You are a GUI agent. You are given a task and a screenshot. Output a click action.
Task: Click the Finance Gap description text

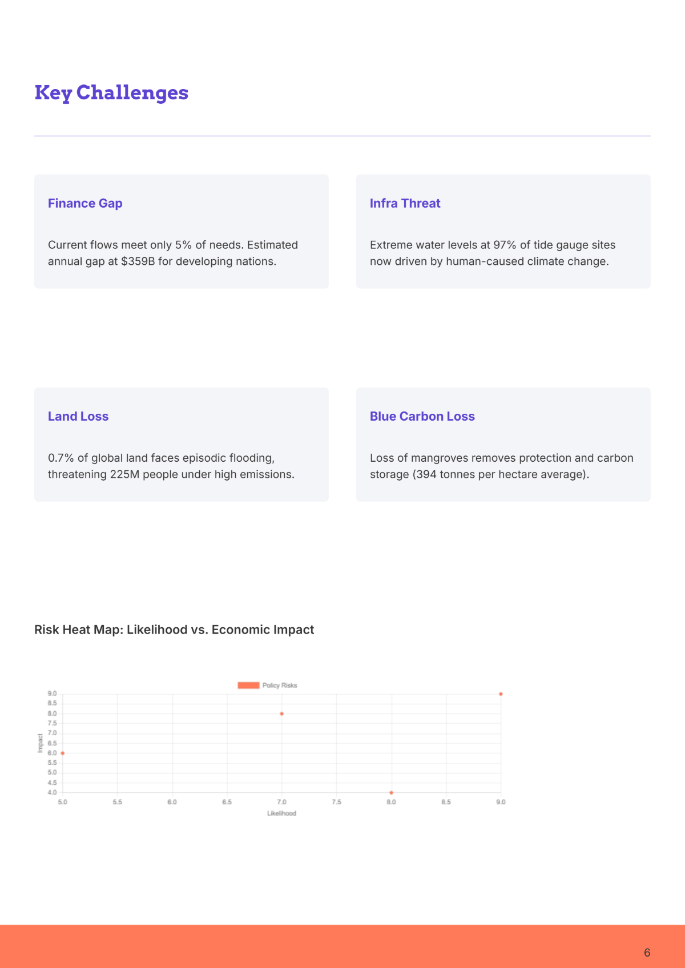point(173,253)
